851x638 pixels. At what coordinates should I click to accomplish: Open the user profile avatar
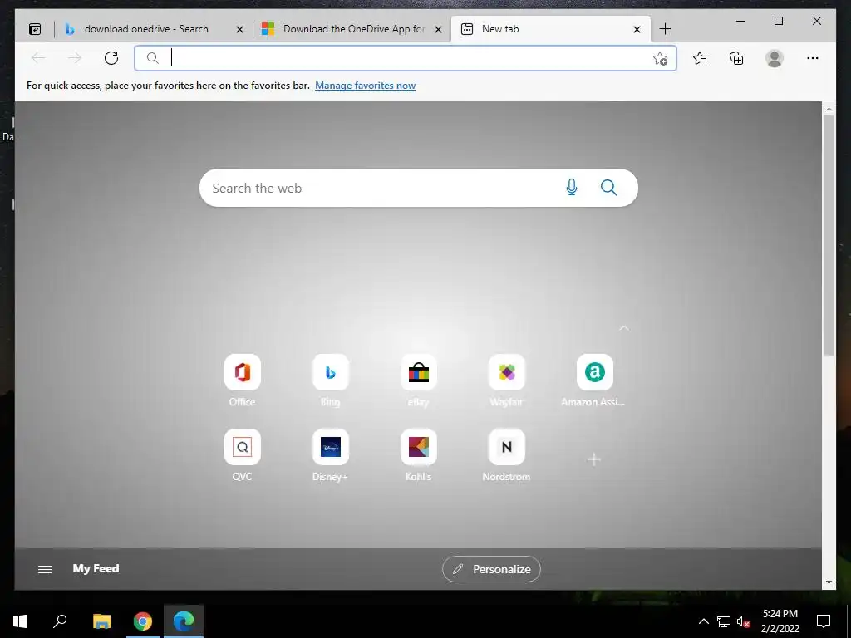pyautogui.click(x=775, y=58)
